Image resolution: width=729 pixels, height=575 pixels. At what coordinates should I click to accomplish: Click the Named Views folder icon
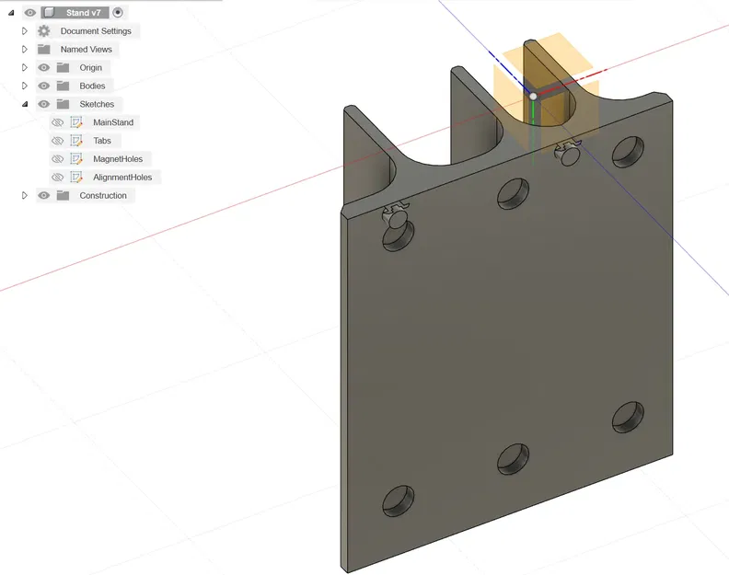tap(44, 50)
